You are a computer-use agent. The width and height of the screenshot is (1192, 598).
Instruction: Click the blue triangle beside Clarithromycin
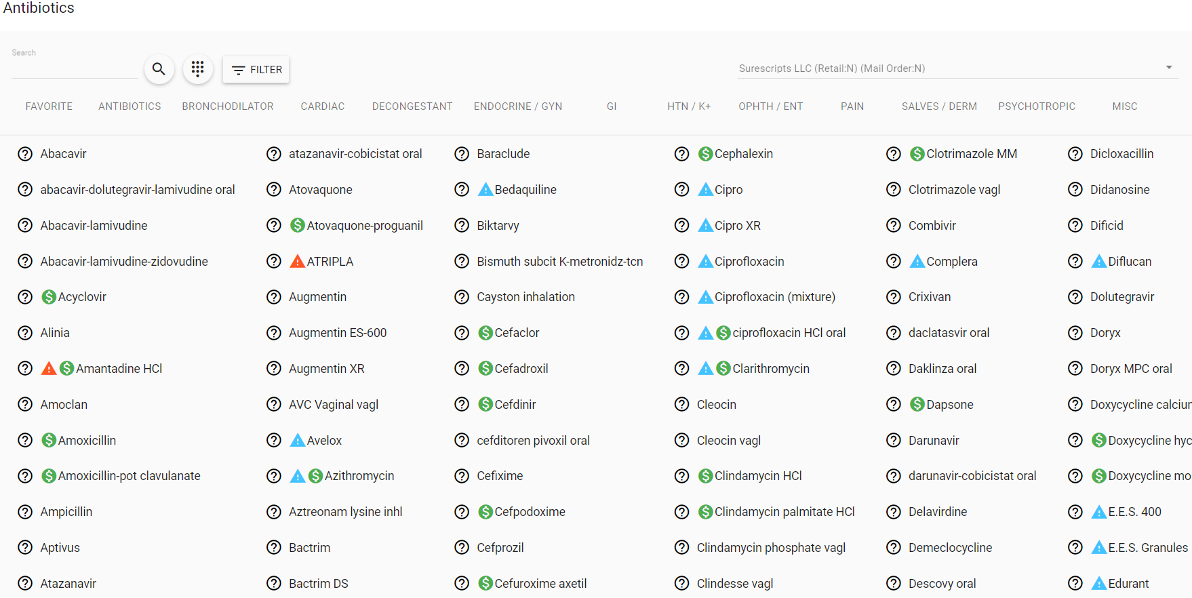coord(705,369)
